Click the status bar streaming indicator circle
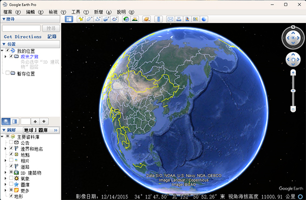Image resolution: width=306 pixels, height=200 pixels. pyautogui.click(x=300, y=196)
